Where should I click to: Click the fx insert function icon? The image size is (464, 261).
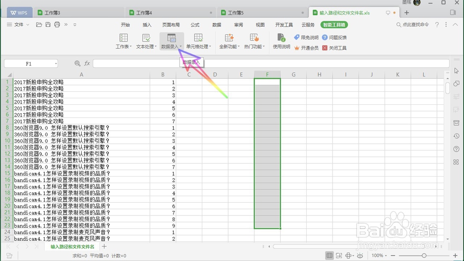87,63
